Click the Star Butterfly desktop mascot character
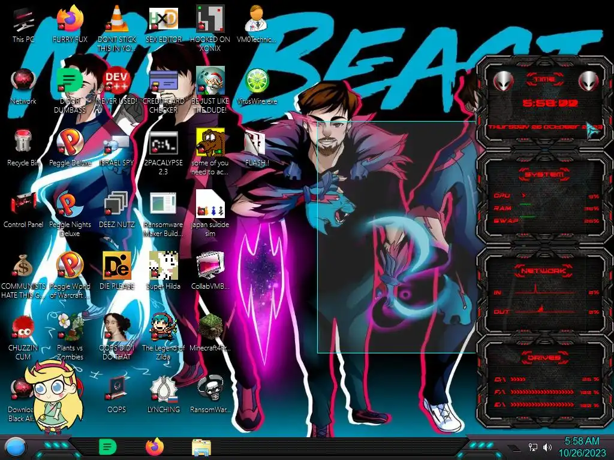The image size is (614, 460). tap(55, 395)
